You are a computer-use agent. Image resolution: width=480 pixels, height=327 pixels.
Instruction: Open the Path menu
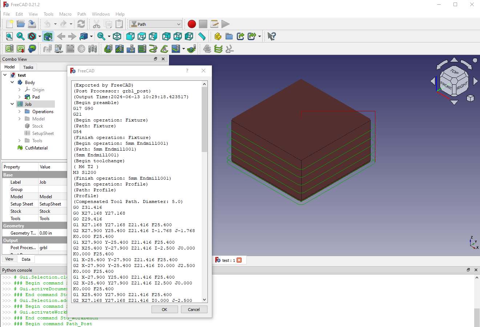82,14
